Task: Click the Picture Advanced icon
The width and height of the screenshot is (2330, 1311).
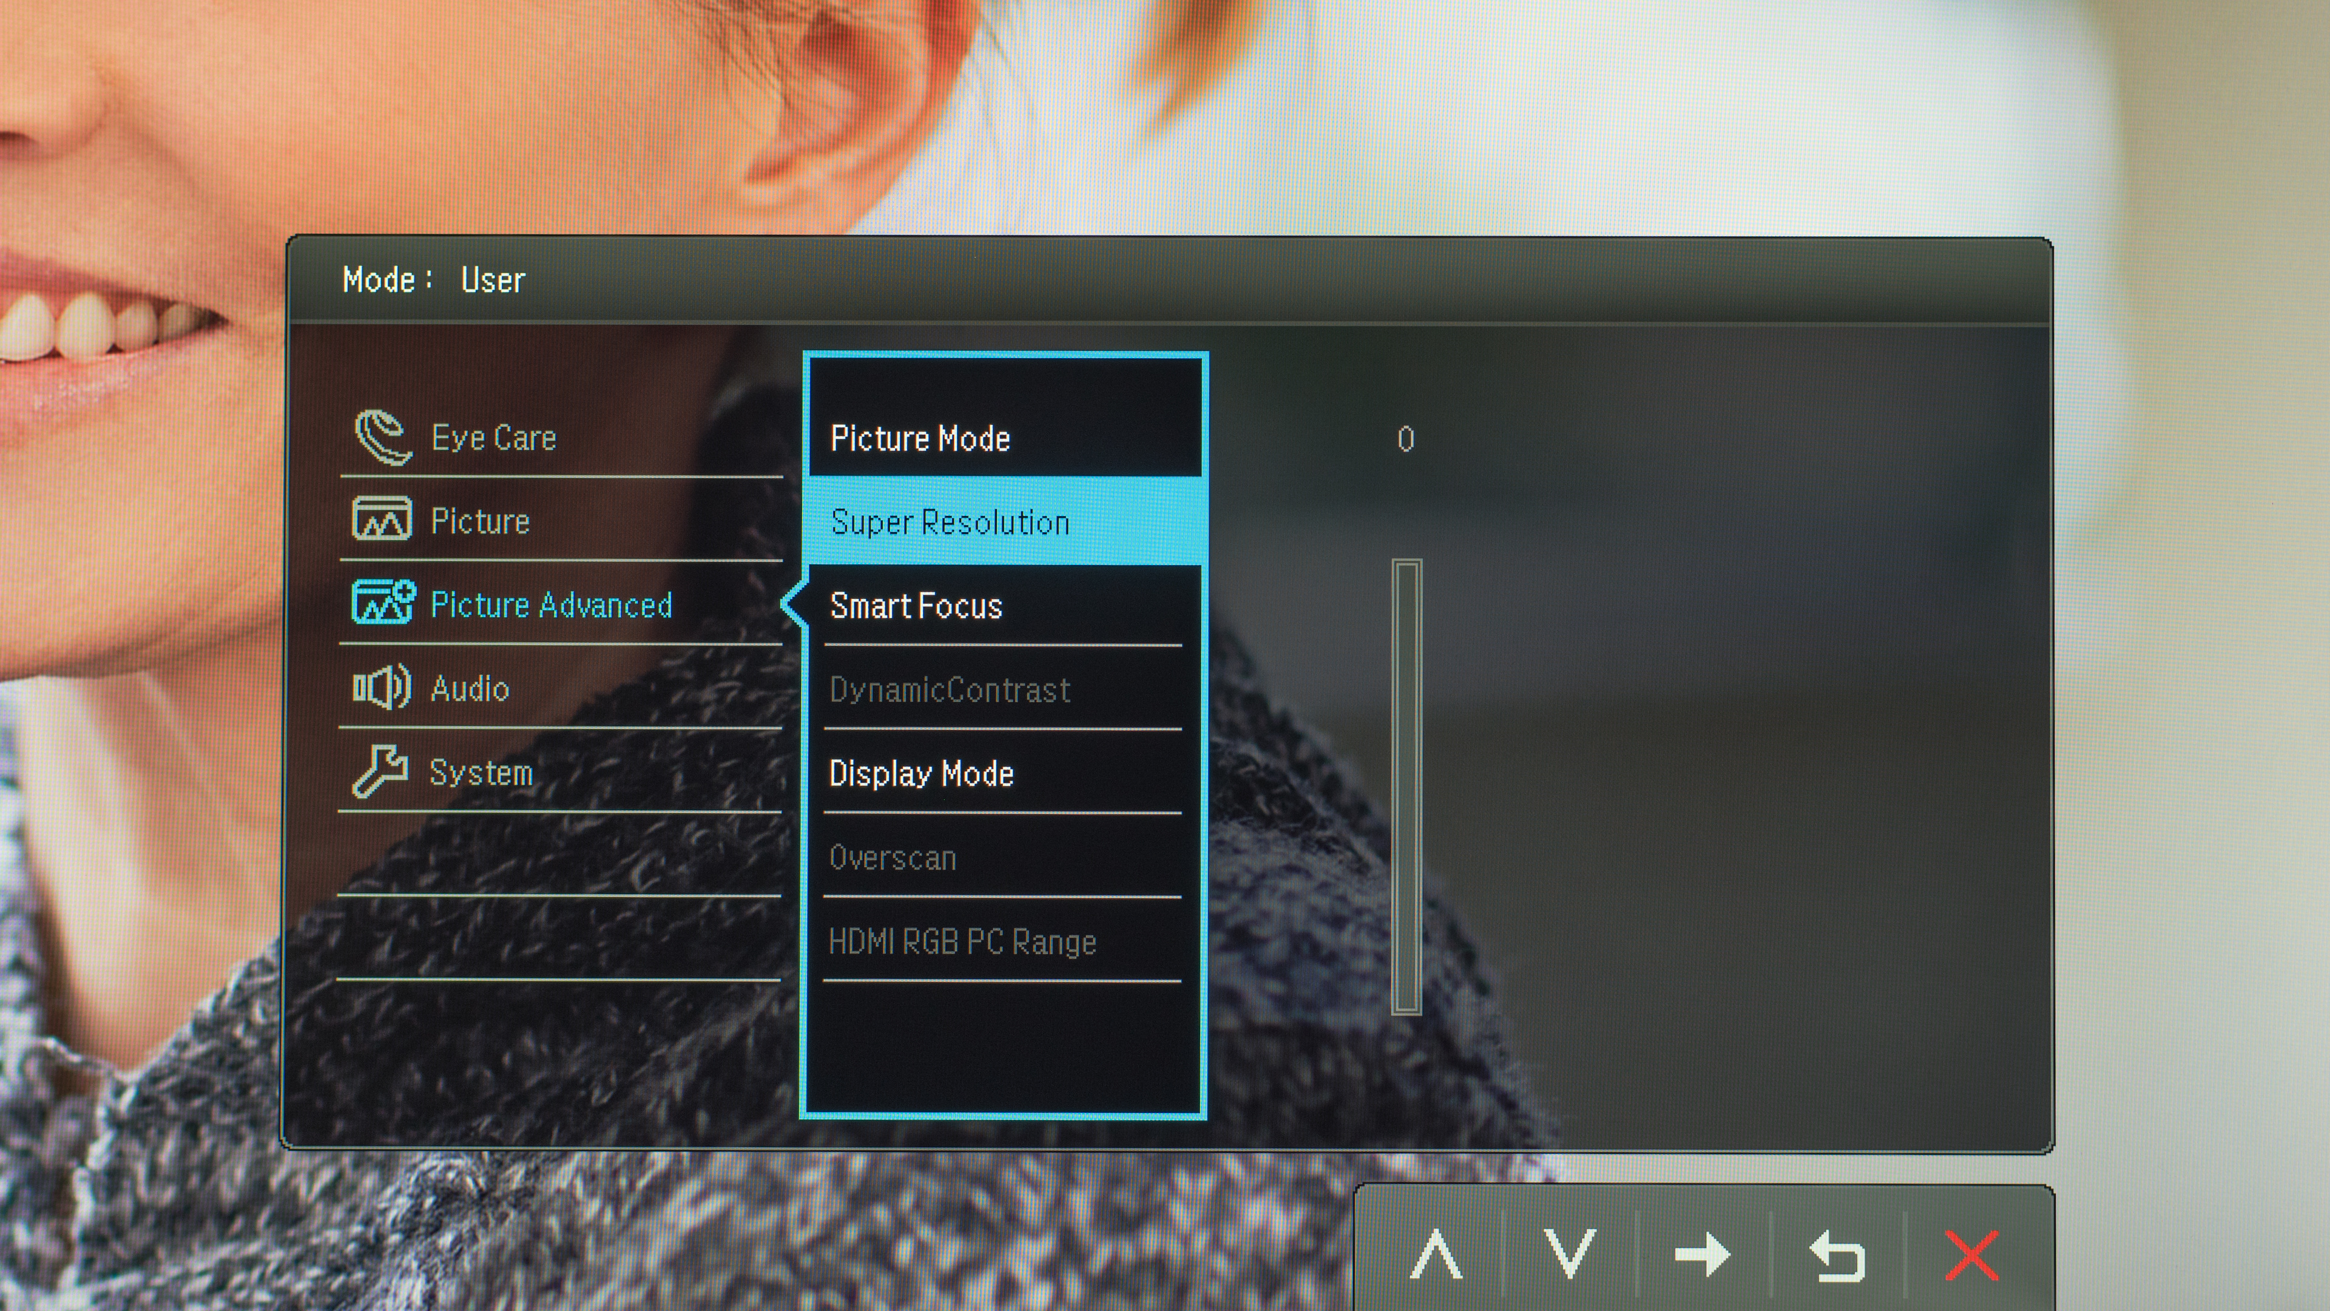Action: click(x=383, y=603)
